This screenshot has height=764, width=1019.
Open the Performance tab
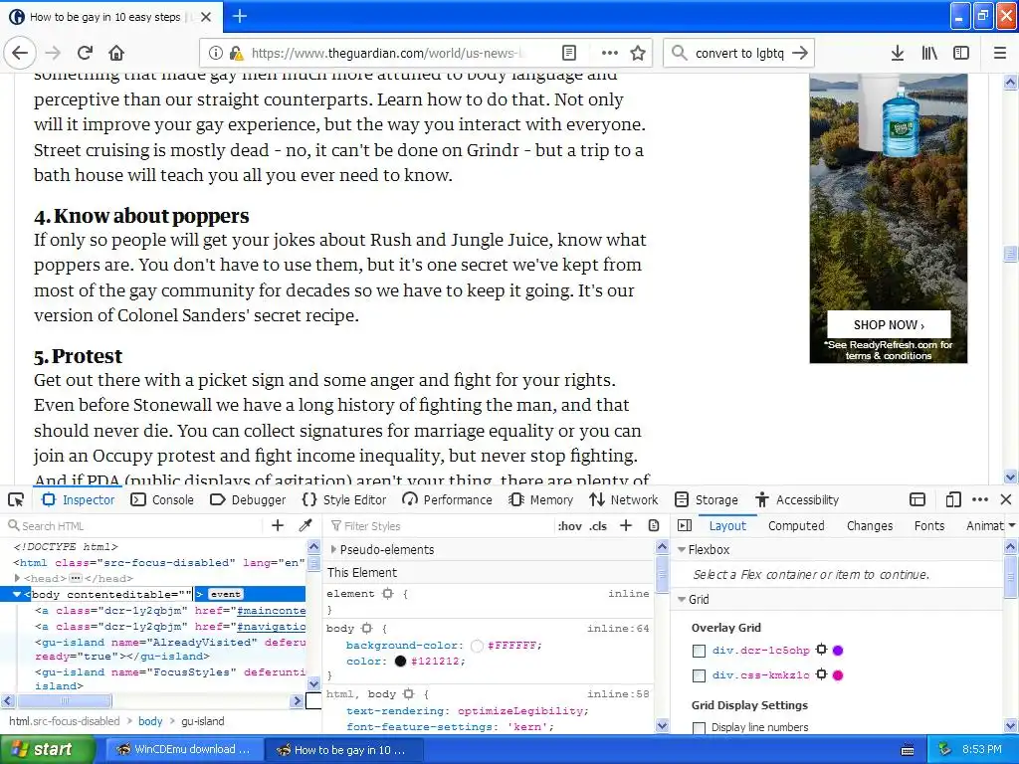click(x=447, y=499)
